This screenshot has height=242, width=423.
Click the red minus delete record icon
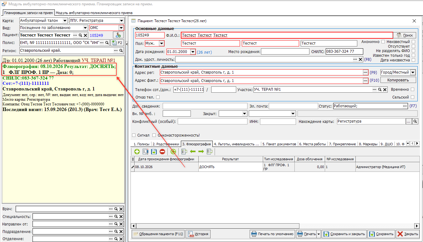(162, 152)
